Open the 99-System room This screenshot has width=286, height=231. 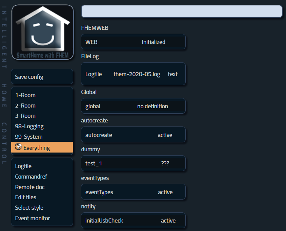(x=29, y=137)
